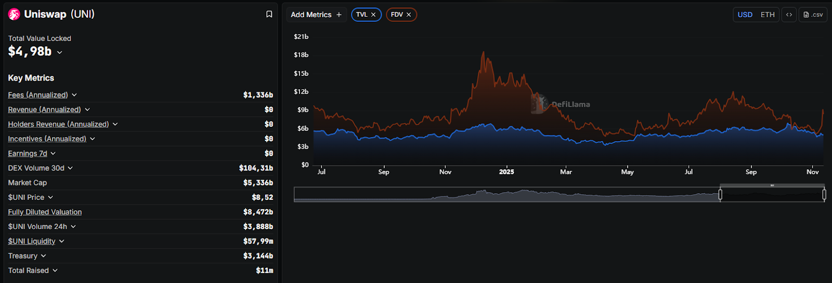Screen dimensions: 832x283
Task: Switch chart currency to USD
Action: coord(745,15)
